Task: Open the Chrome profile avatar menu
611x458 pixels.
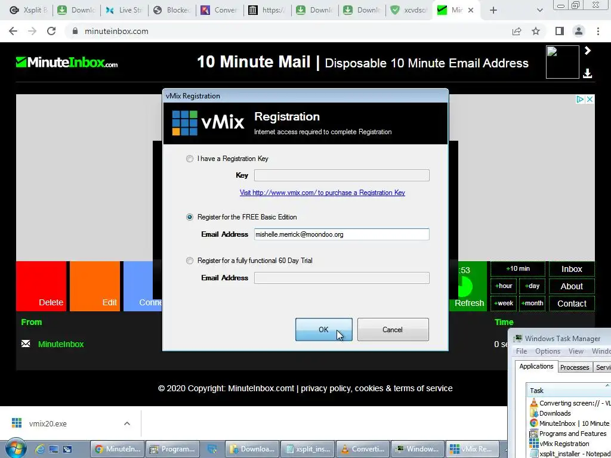Action: click(579, 31)
